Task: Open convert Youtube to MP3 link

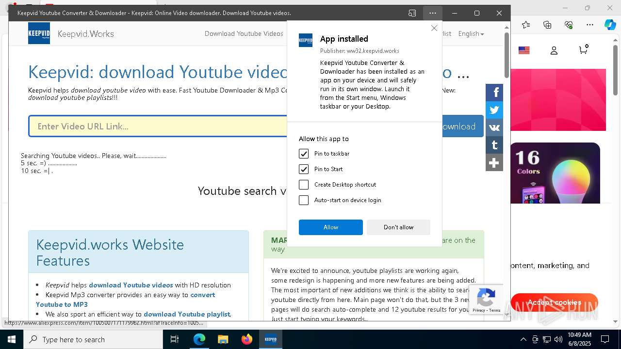Action: point(125,300)
